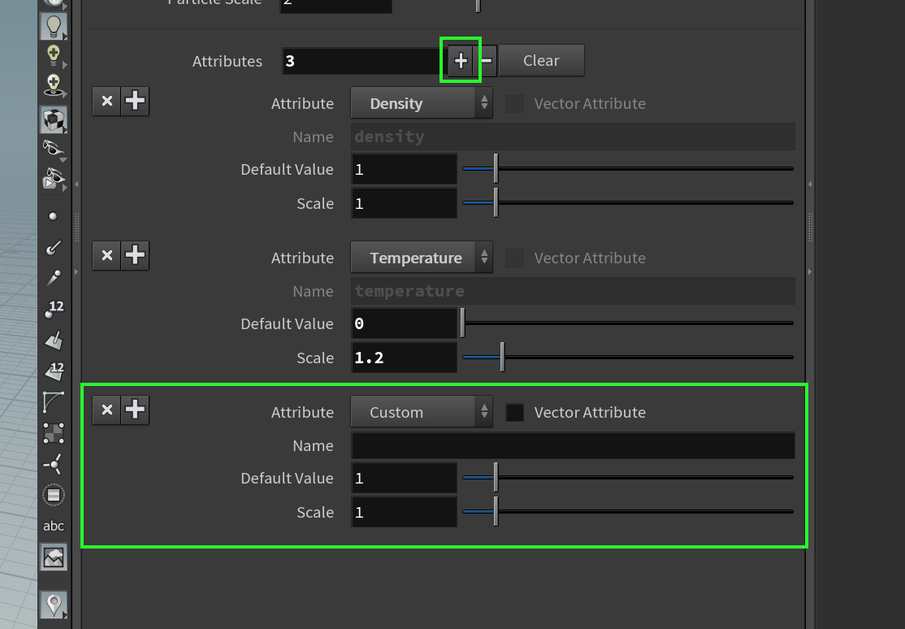Insert an attribute before Custom with its + button

tap(135, 410)
